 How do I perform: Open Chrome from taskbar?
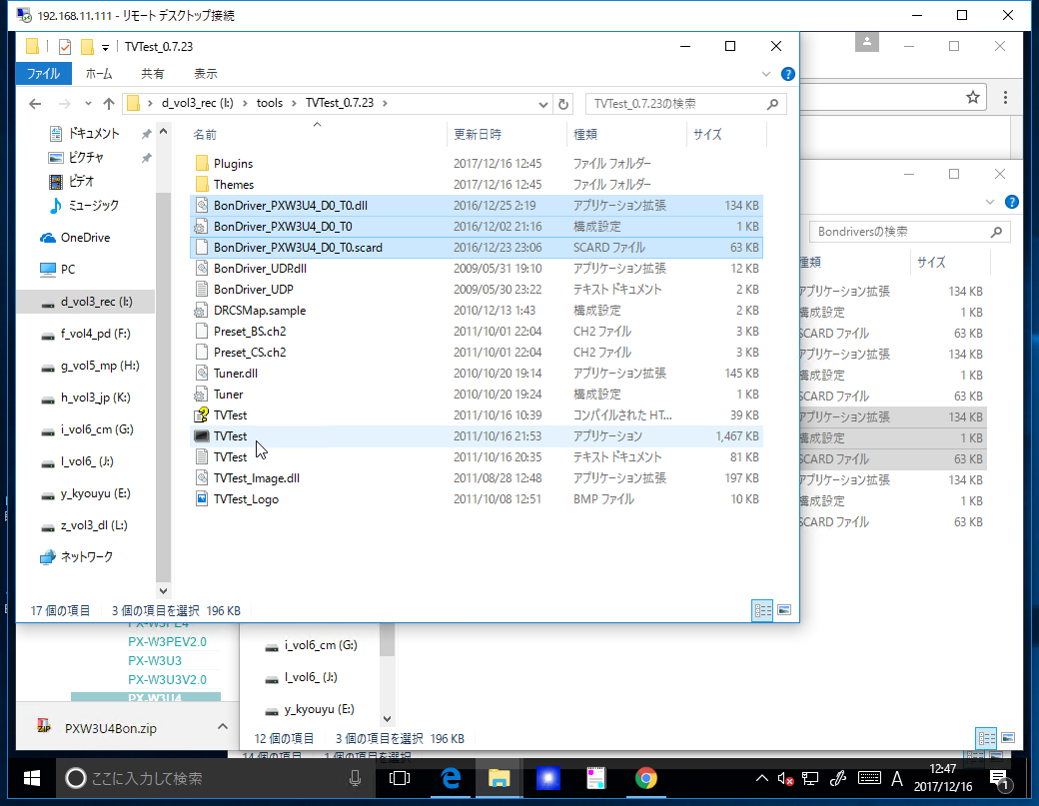coord(645,779)
